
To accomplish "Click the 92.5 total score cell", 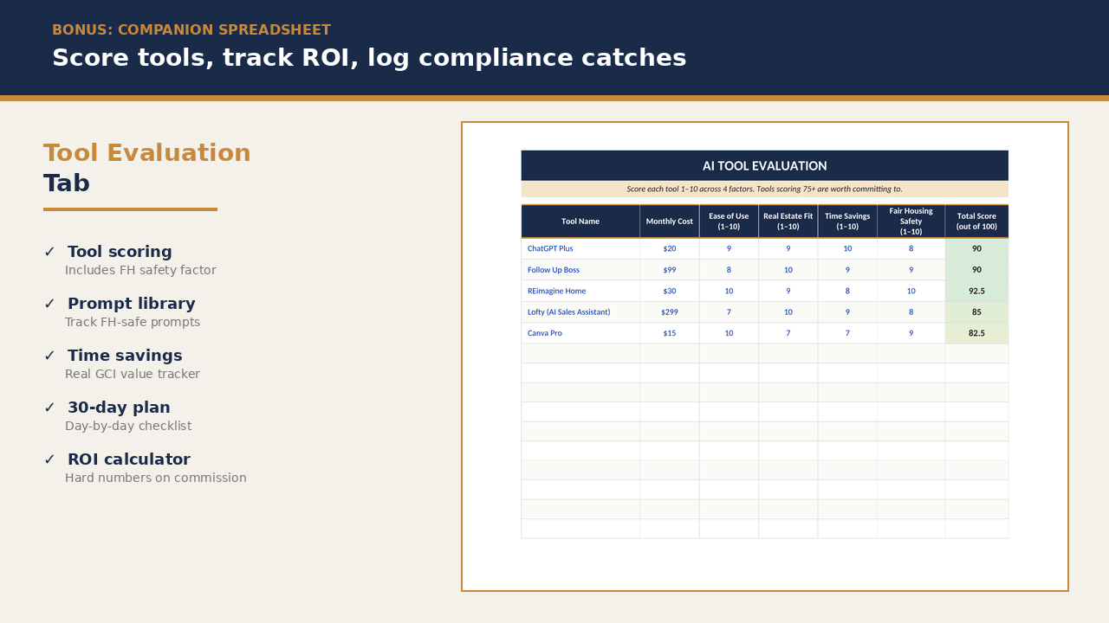I will pyautogui.click(x=976, y=291).
